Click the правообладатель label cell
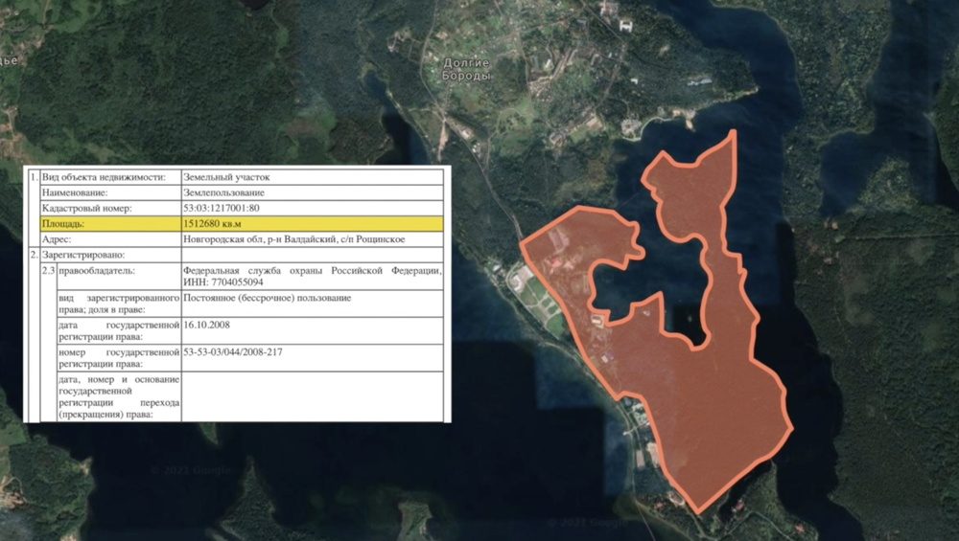Screen dimensions: 959x541 [101, 271]
